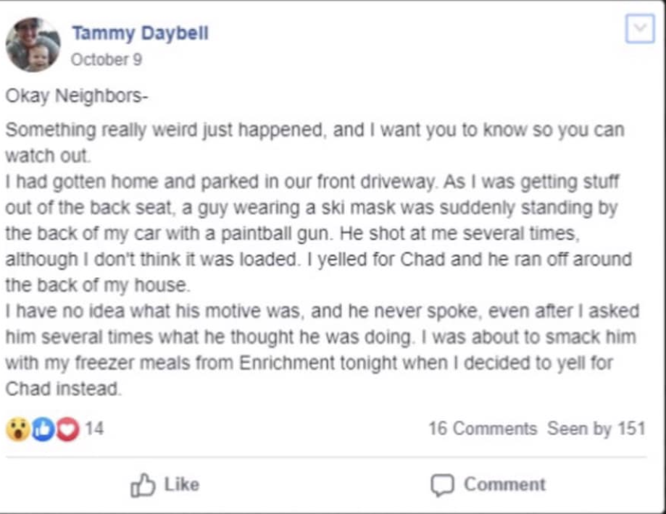Click the thumbs-up icon beside Like

[143, 485]
